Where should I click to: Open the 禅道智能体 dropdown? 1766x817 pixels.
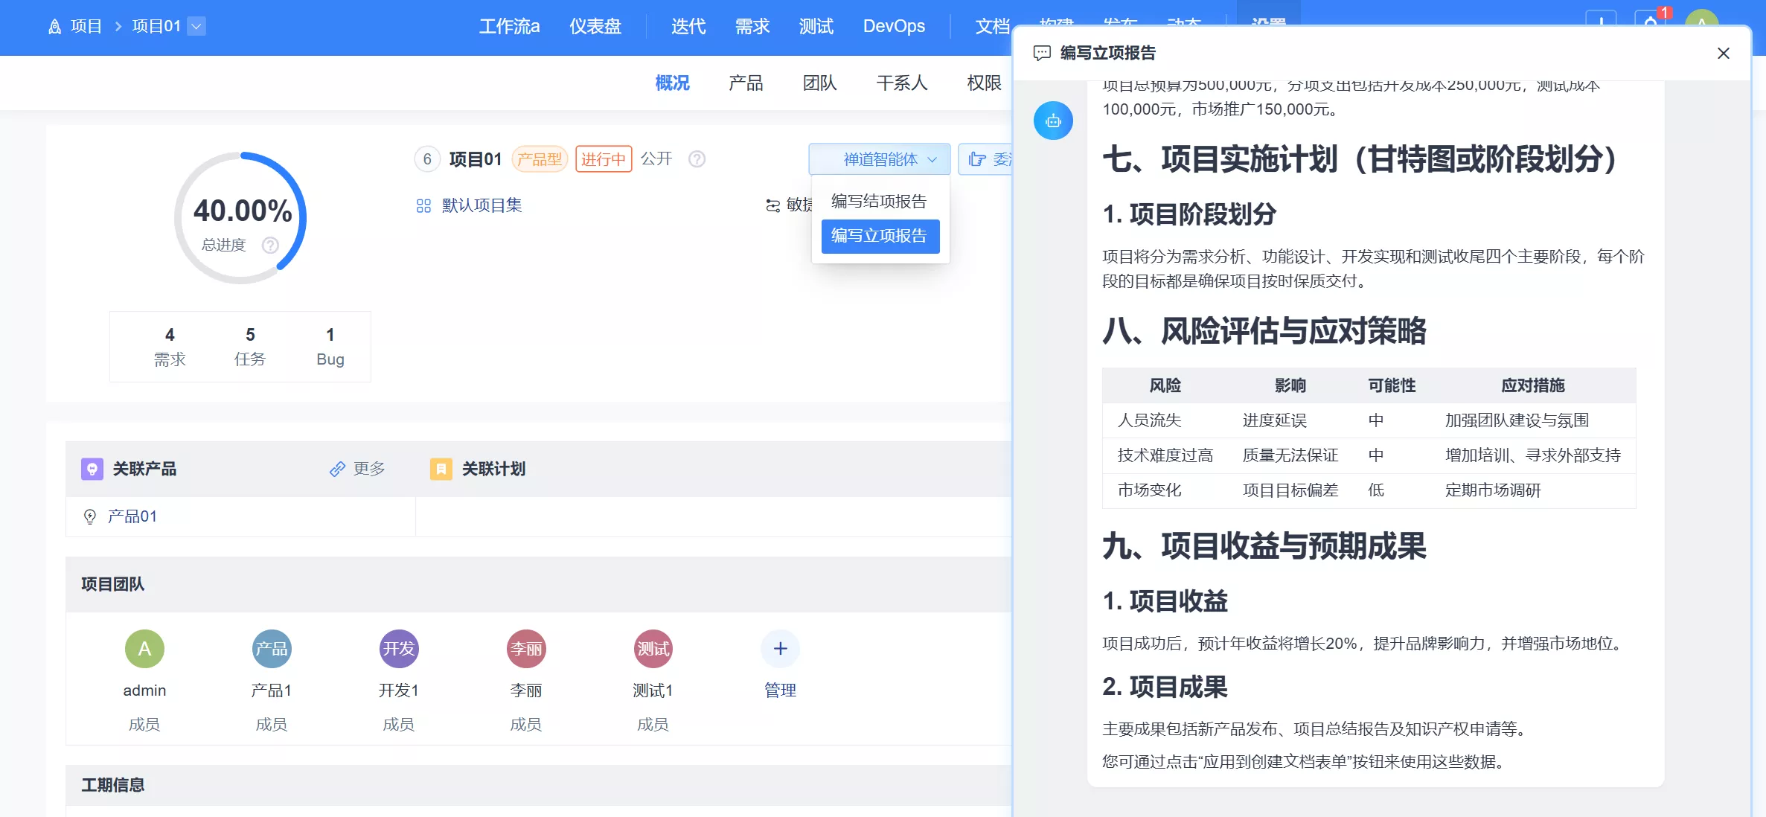880,159
